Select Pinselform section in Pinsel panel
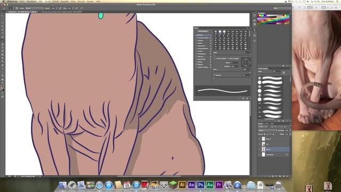Screen dimensions: 341x192 (x=203, y=35)
